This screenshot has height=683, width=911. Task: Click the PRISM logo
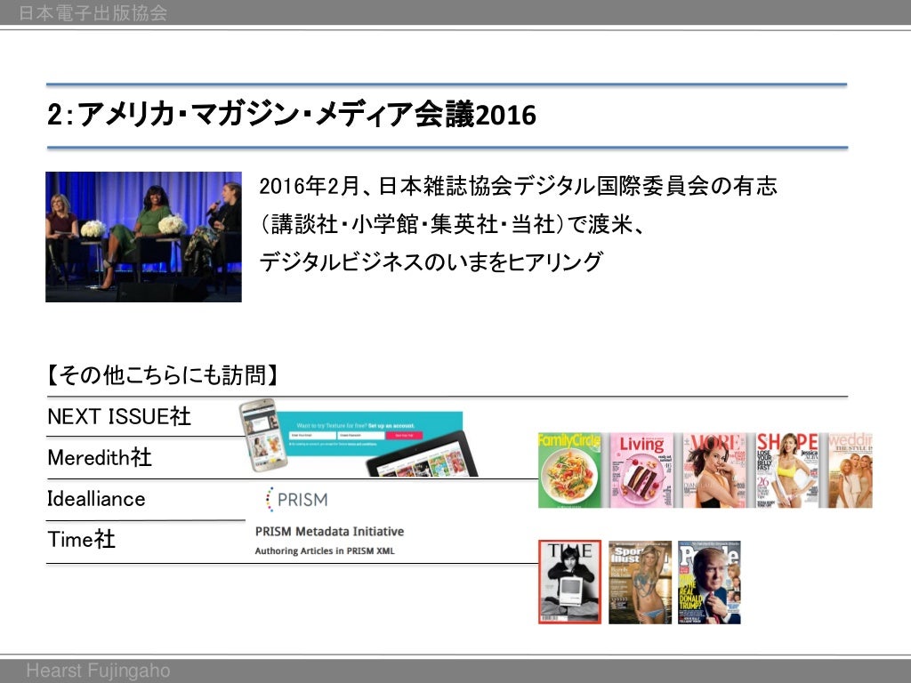coord(297,500)
